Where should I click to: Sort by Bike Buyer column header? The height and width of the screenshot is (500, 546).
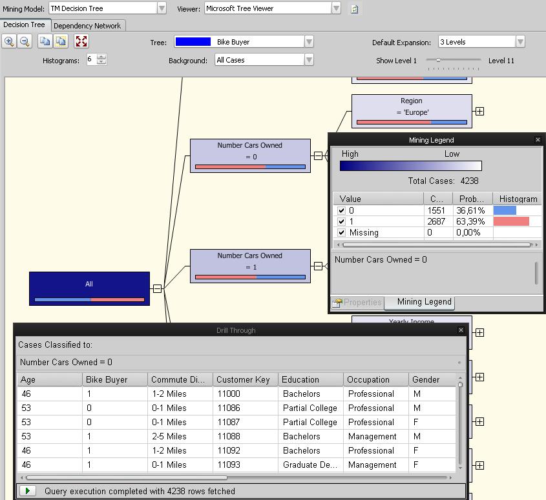(x=115, y=379)
